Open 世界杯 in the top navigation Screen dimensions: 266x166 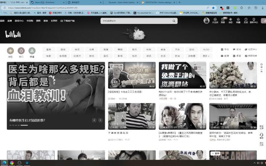click(54, 21)
